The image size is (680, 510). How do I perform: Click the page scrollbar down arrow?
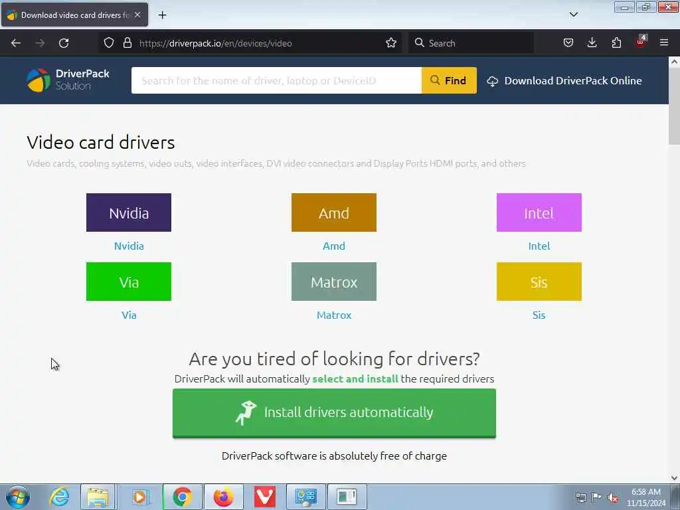674,478
